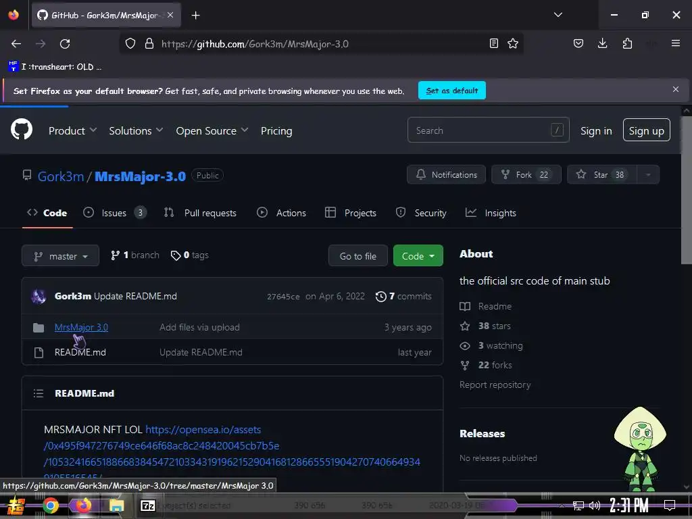Click the padlock site info icon
Viewport: 692px width, 519px height.
point(149,44)
